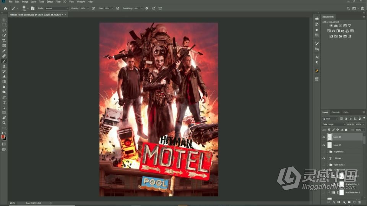The height and width of the screenshot is (206, 367).
Task: Toggle lock transparent pixels
Action: (329, 130)
